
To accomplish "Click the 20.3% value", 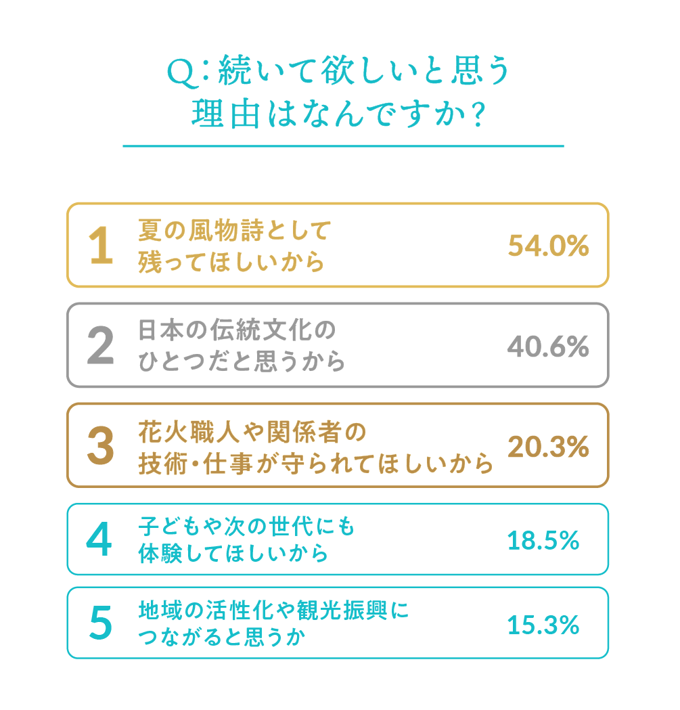I will point(548,446).
